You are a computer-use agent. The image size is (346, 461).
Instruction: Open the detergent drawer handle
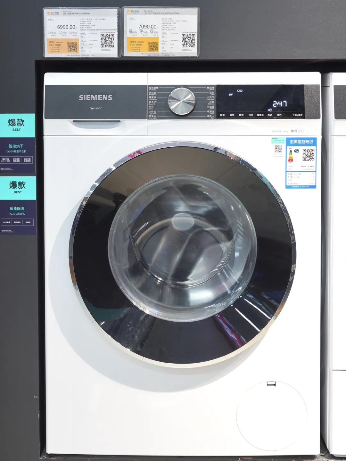[x=96, y=122]
